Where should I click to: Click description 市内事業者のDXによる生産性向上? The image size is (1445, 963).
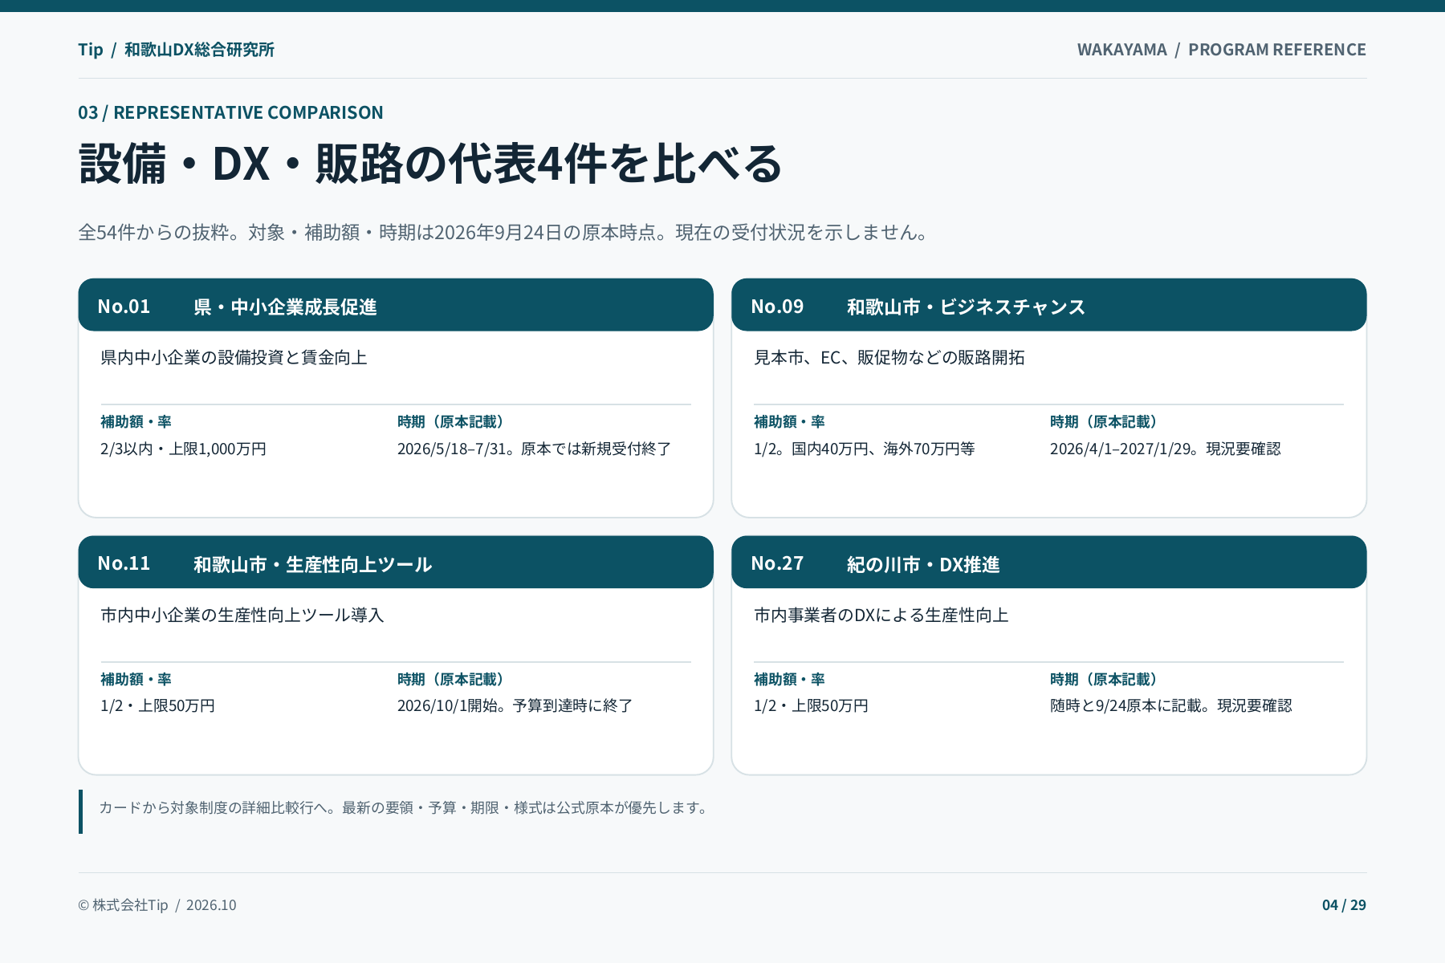(881, 616)
